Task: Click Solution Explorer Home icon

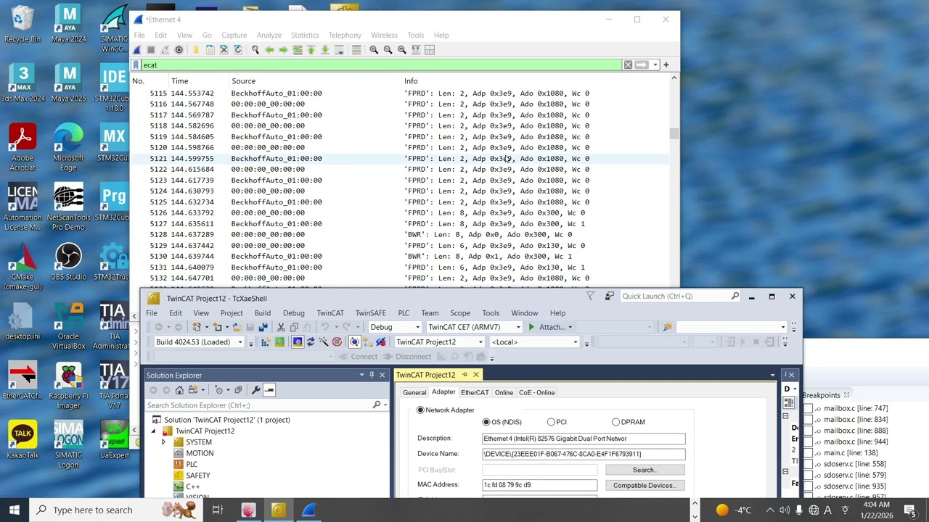Action: (x=179, y=390)
